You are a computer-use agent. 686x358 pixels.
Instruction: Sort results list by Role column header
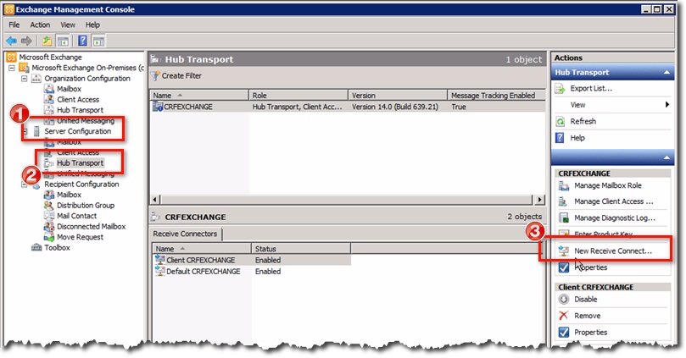(x=298, y=95)
